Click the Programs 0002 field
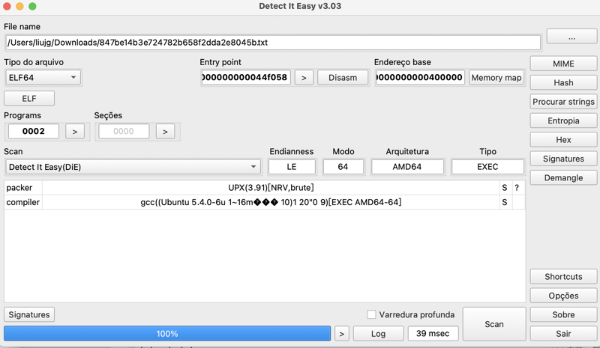The width and height of the screenshot is (600, 348). [x=34, y=132]
